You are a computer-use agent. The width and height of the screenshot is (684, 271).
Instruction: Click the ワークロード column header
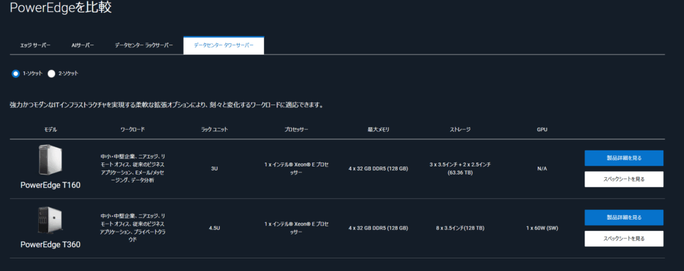pos(132,129)
